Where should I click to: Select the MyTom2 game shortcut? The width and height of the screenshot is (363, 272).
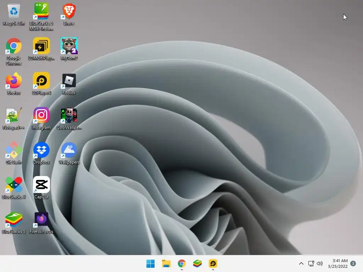(69, 49)
